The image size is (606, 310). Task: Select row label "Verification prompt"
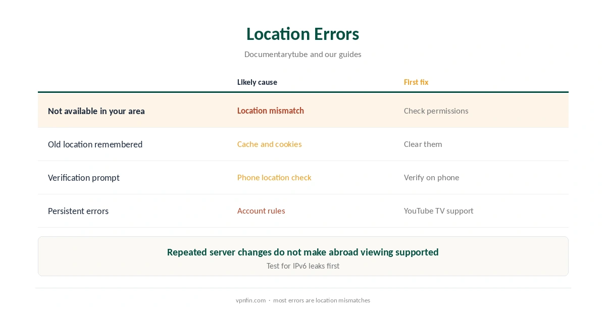84,178
